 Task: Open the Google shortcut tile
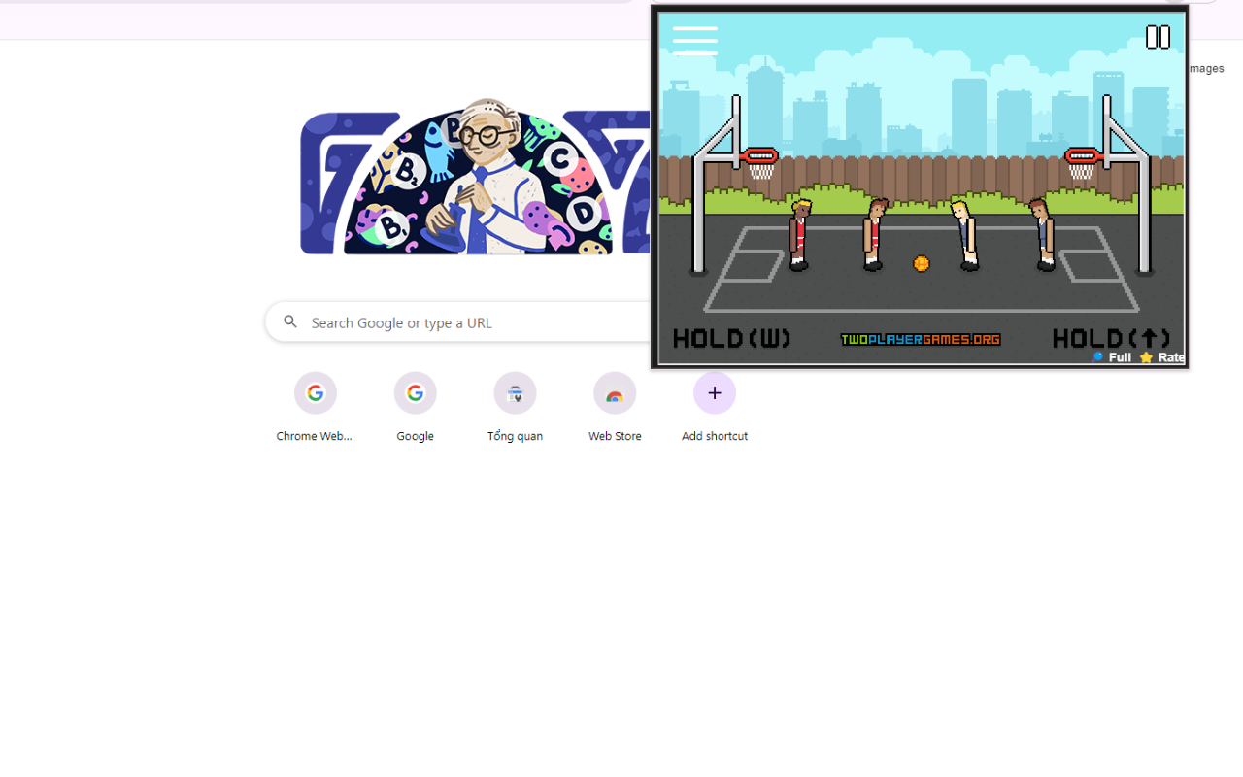[x=415, y=409]
